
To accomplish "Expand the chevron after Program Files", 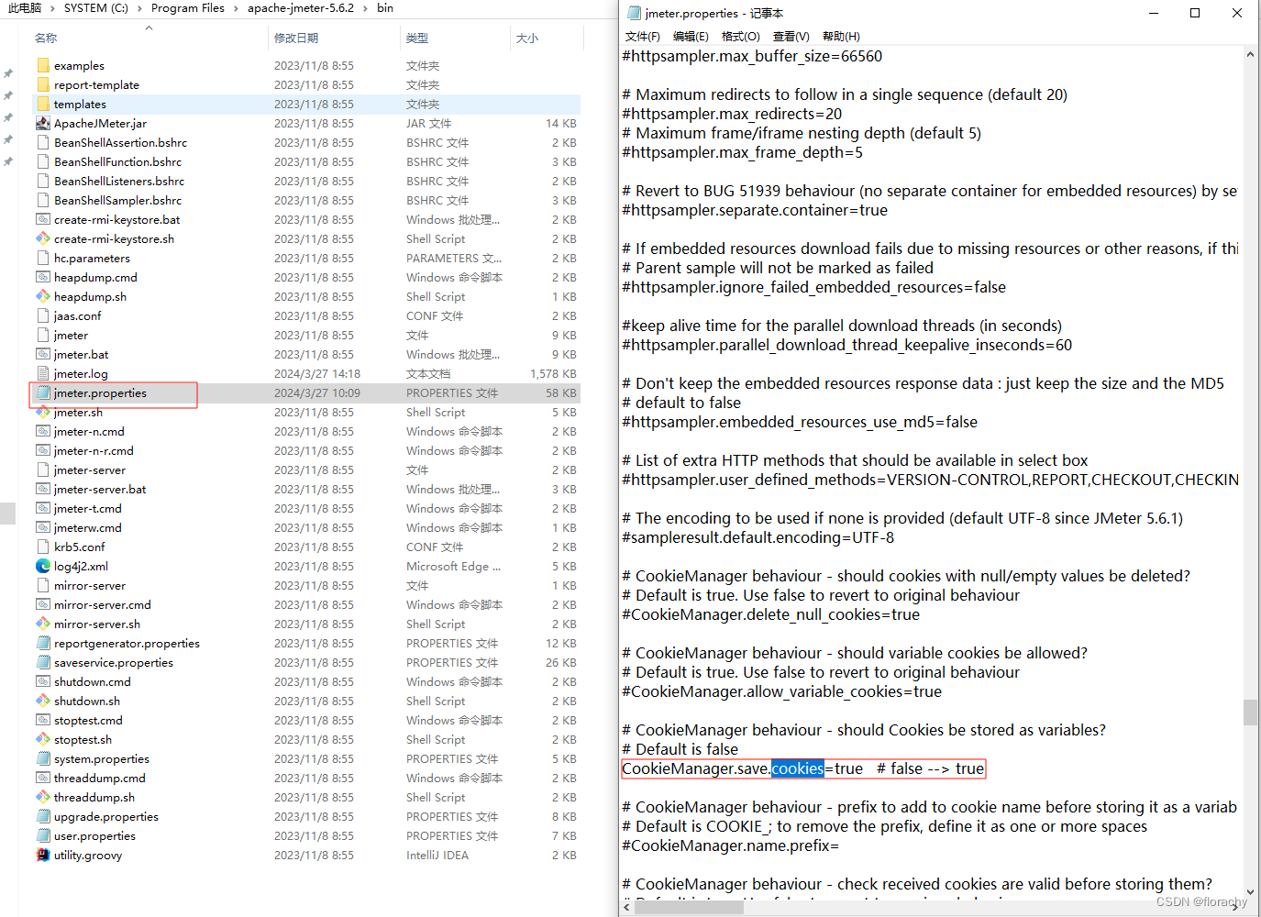I will pos(236,8).
